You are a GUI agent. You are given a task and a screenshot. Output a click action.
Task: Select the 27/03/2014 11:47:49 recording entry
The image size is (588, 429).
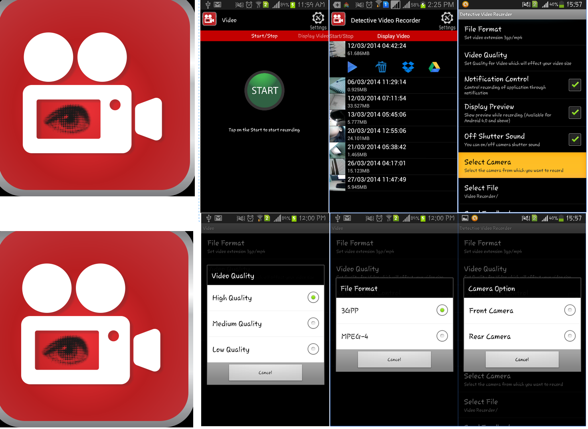point(393,183)
